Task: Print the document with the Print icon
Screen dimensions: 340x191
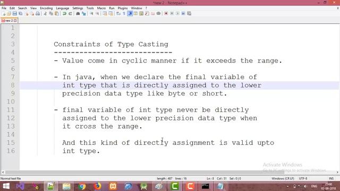Action: click(38, 13)
